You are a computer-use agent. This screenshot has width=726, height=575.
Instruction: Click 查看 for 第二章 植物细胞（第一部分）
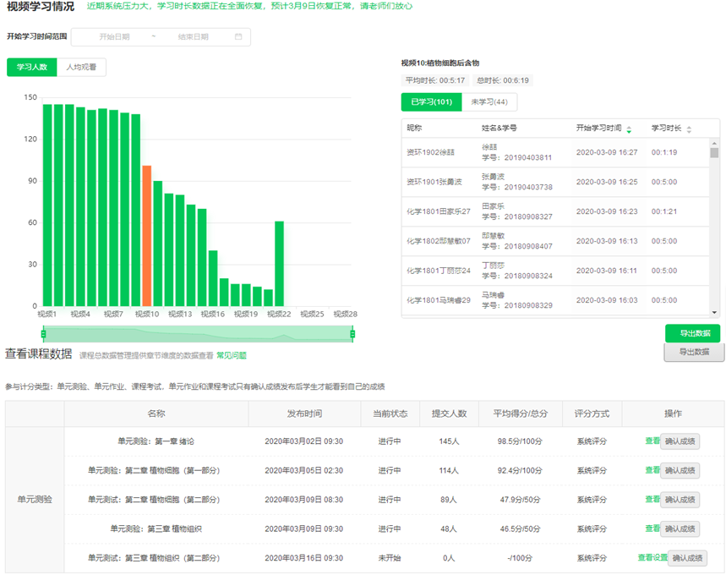point(652,470)
